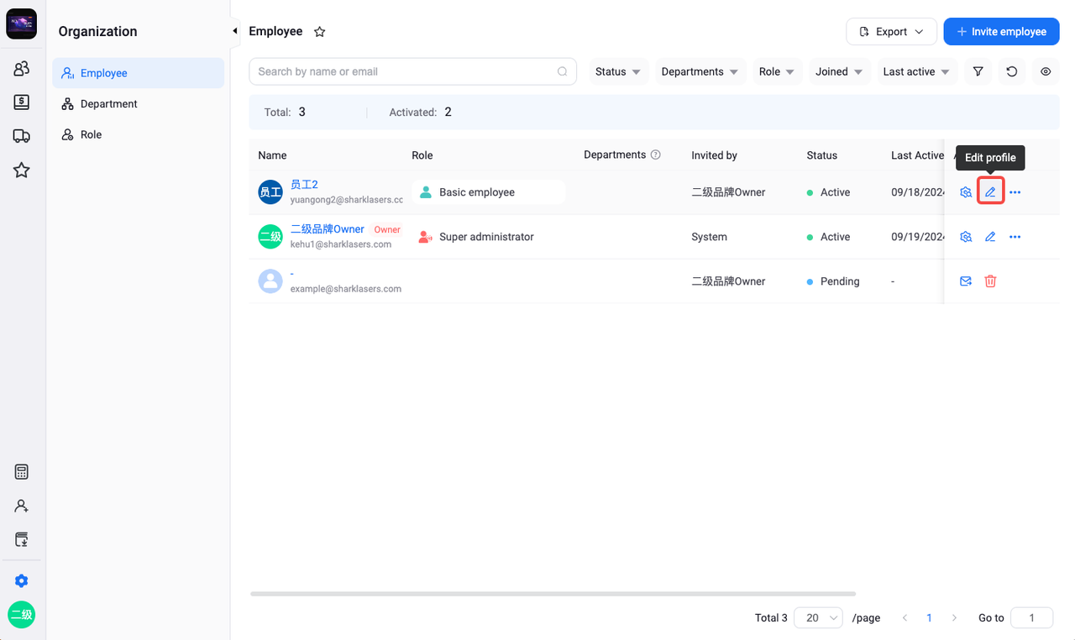Image resolution: width=1075 pixels, height=640 pixels.
Task: Click the Departments column help icon
Action: 656,155
